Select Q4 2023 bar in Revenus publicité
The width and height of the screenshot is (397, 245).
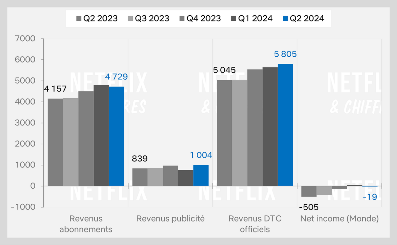pyautogui.click(x=171, y=176)
